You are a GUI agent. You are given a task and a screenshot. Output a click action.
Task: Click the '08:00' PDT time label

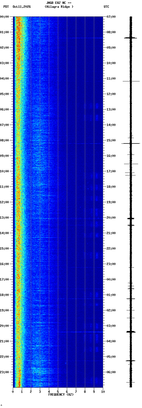[x=4, y=140]
